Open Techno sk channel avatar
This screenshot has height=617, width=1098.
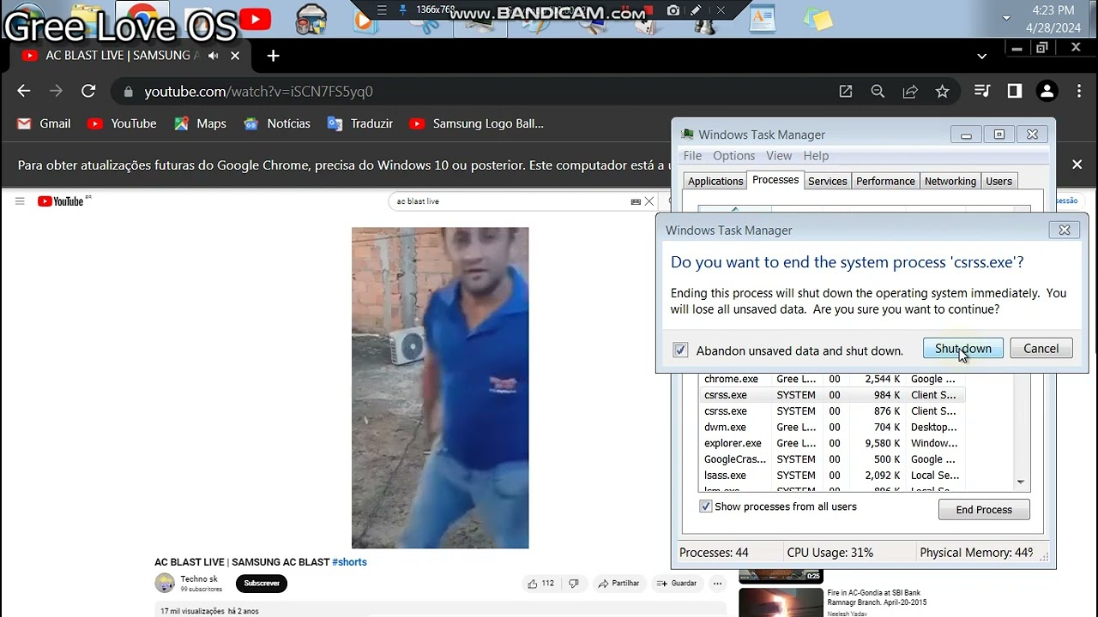click(165, 584)
